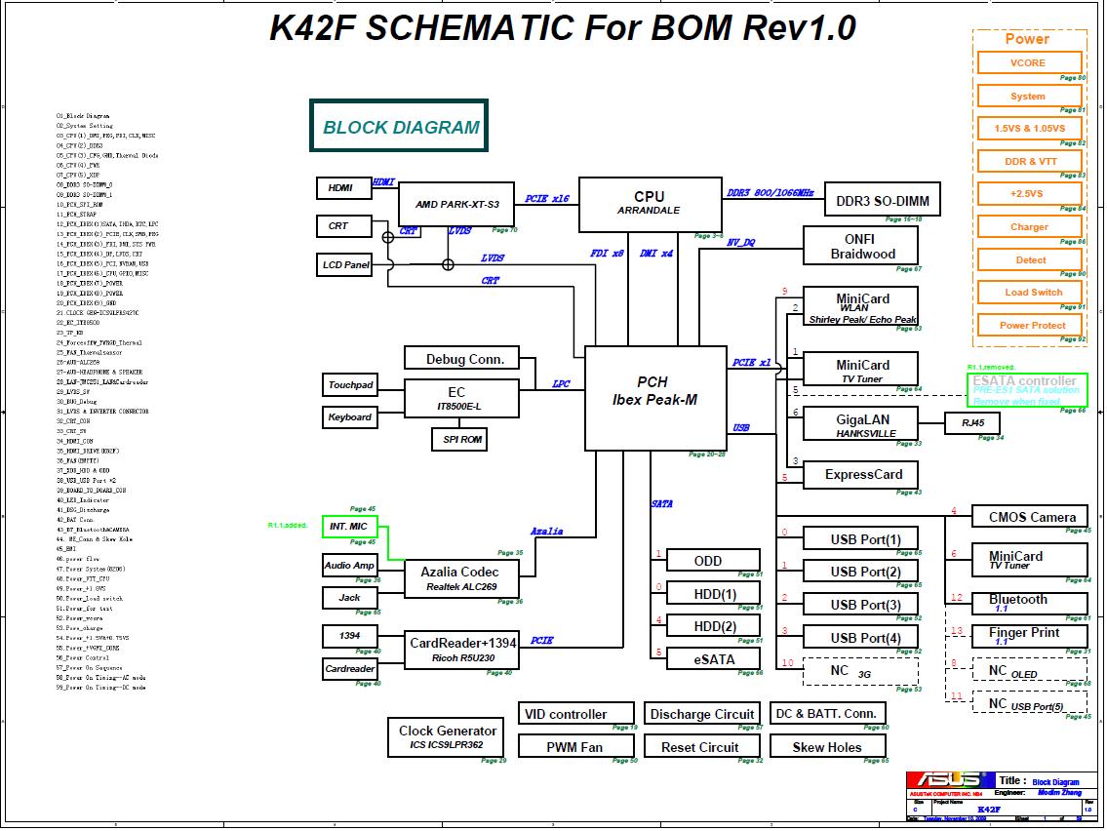Click the dashed 'NC USB Port(5)' block

(x=1029, y=702)
